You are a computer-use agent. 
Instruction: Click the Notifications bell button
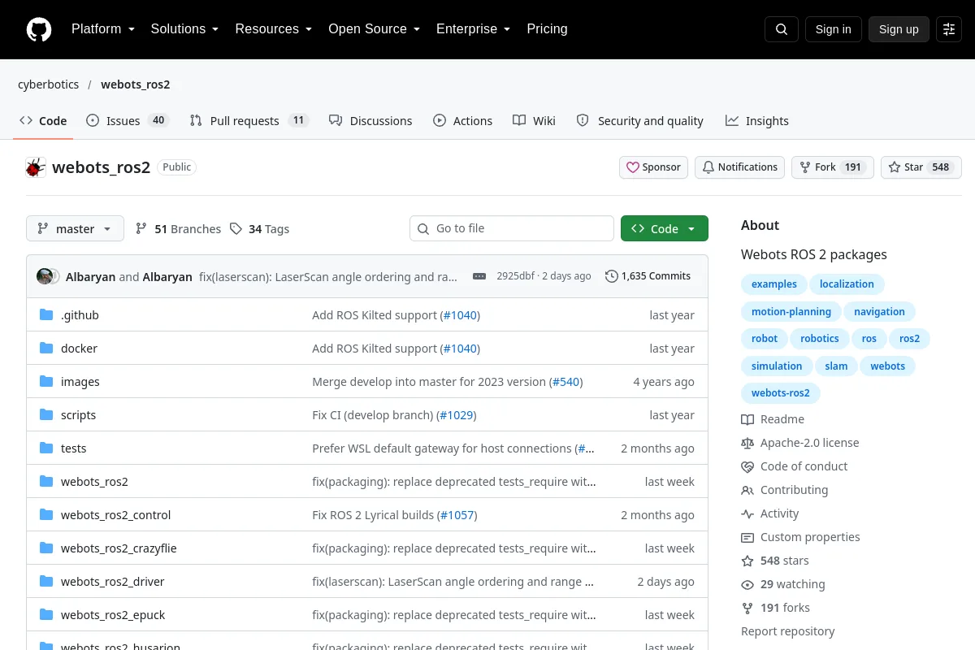point(740,167)
